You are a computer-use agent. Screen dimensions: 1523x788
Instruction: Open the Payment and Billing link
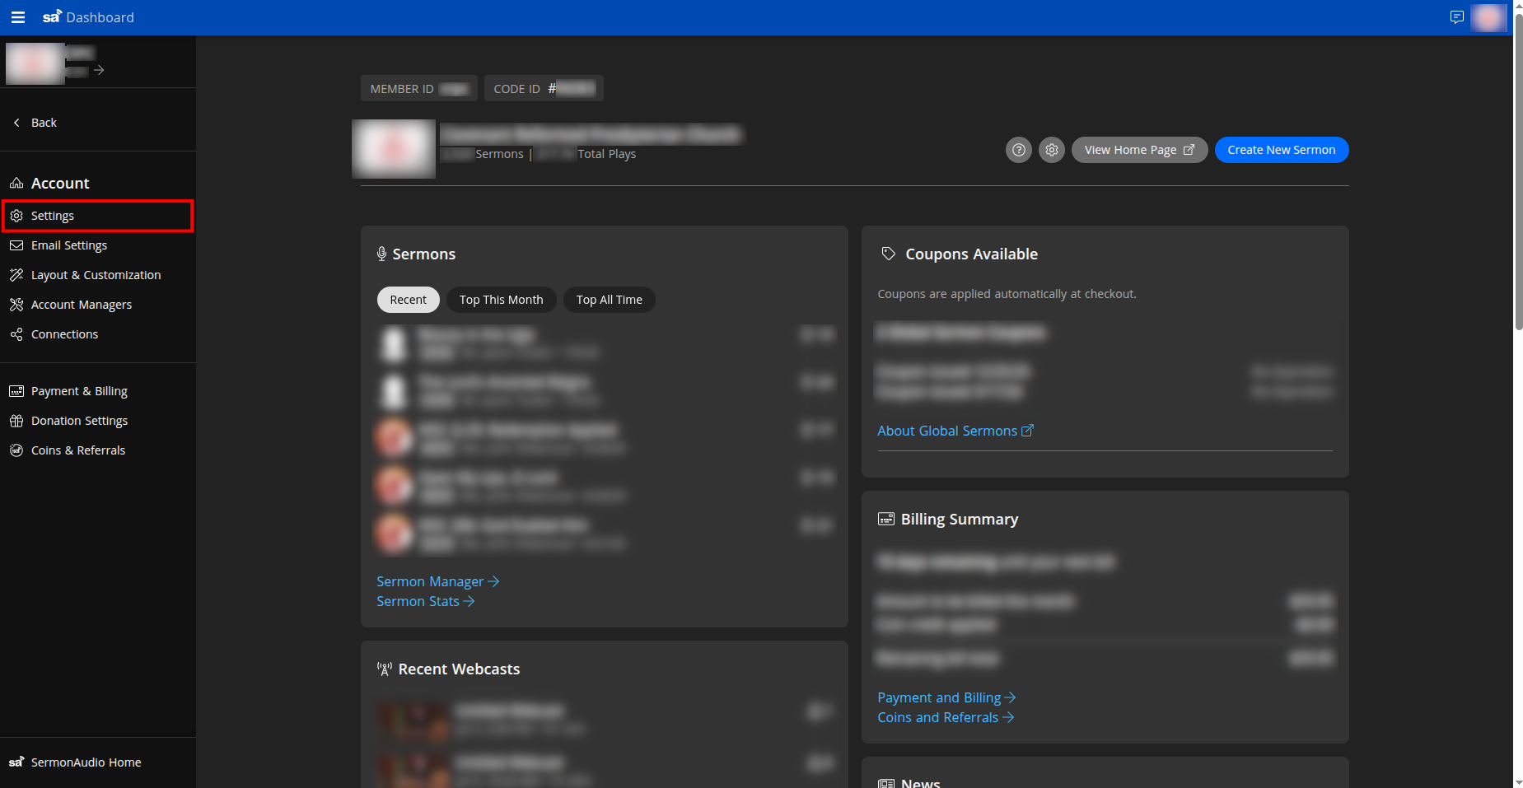(x=946, y=697)
